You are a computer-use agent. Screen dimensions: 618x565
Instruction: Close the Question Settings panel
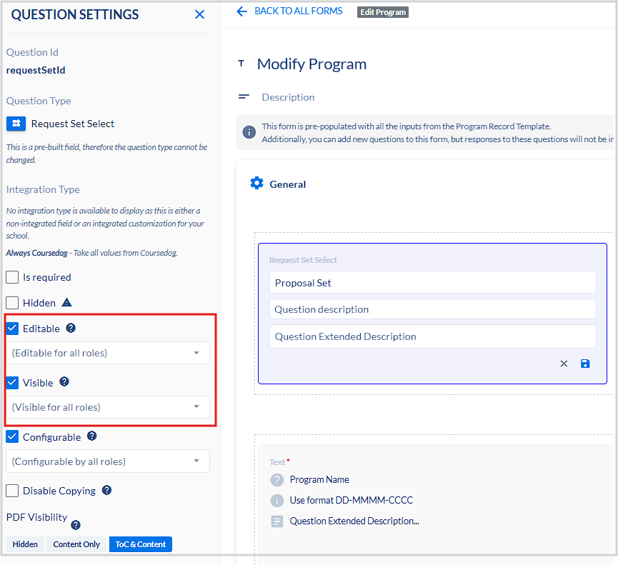(199, 15)
